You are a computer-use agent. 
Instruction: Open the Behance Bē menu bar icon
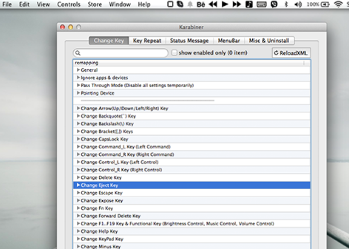pyautogui.click(x=201, y=4)
